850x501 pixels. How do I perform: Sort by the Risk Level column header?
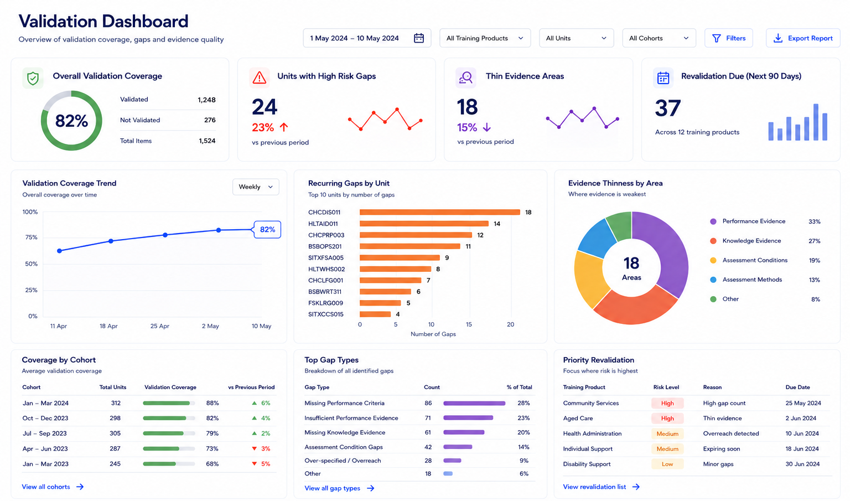point(666,387)
